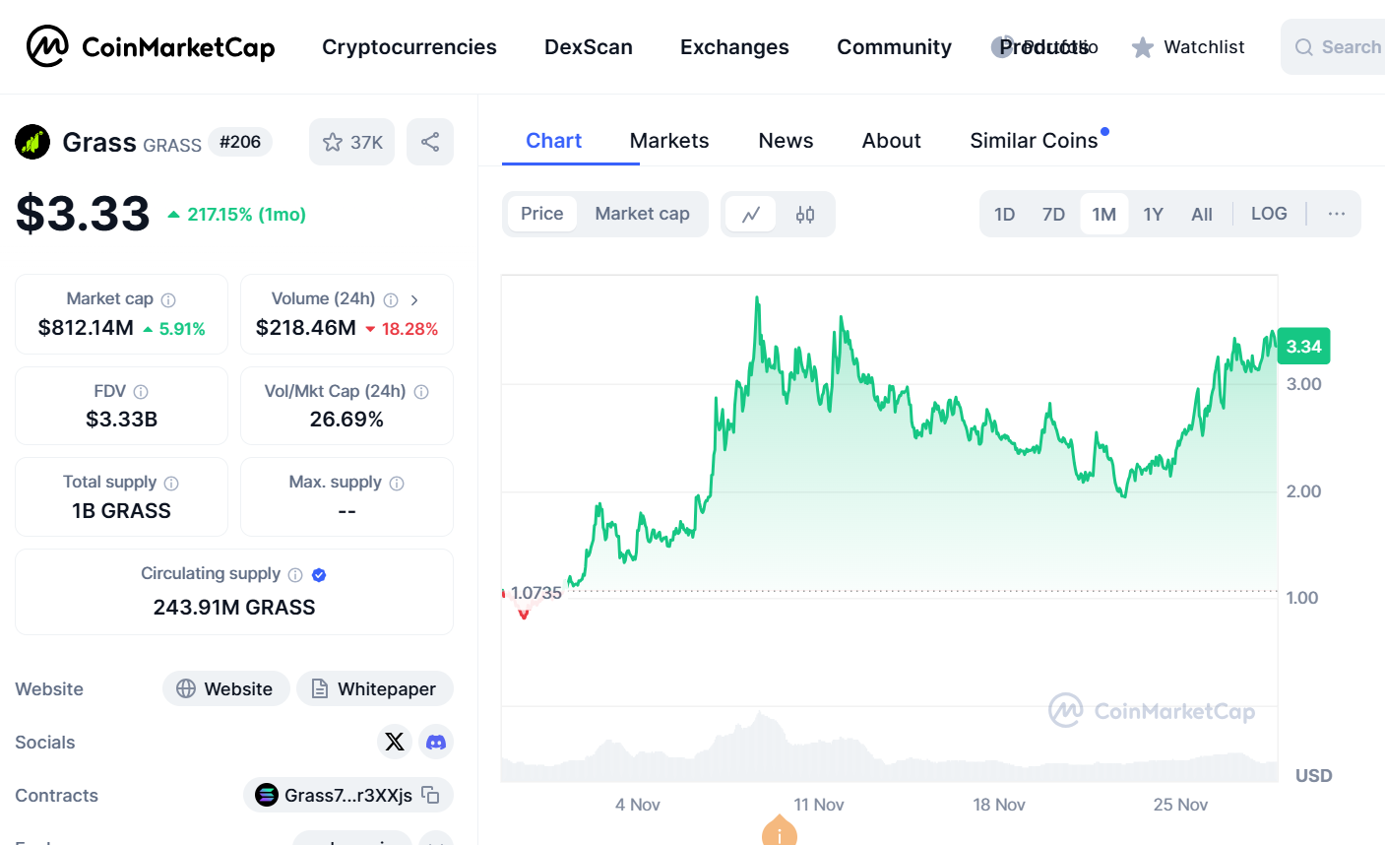This screenshot has width=1385, height=845.
Task: Open the chart more options menu
Action: pos(1336,214)
